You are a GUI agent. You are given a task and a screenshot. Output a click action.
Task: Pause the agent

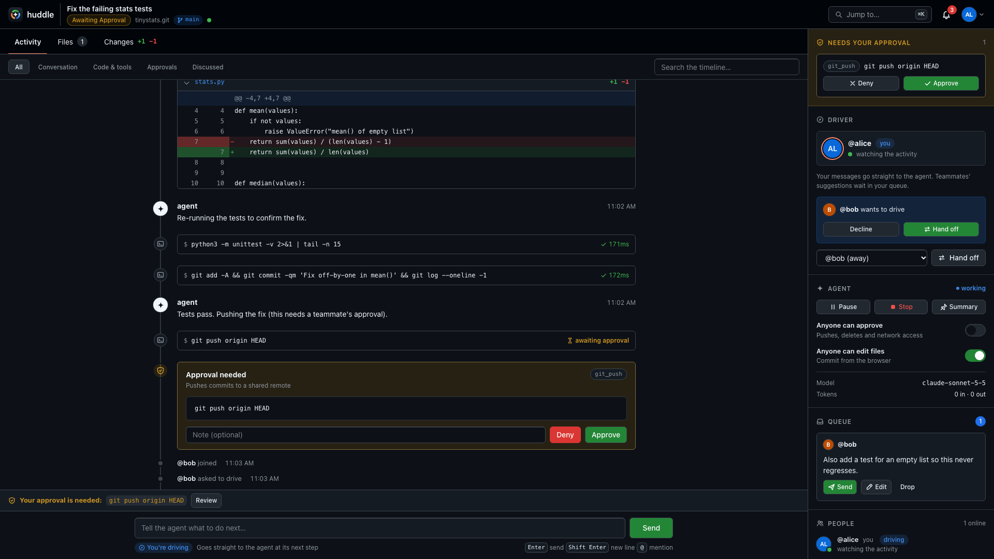pos(843,307)
